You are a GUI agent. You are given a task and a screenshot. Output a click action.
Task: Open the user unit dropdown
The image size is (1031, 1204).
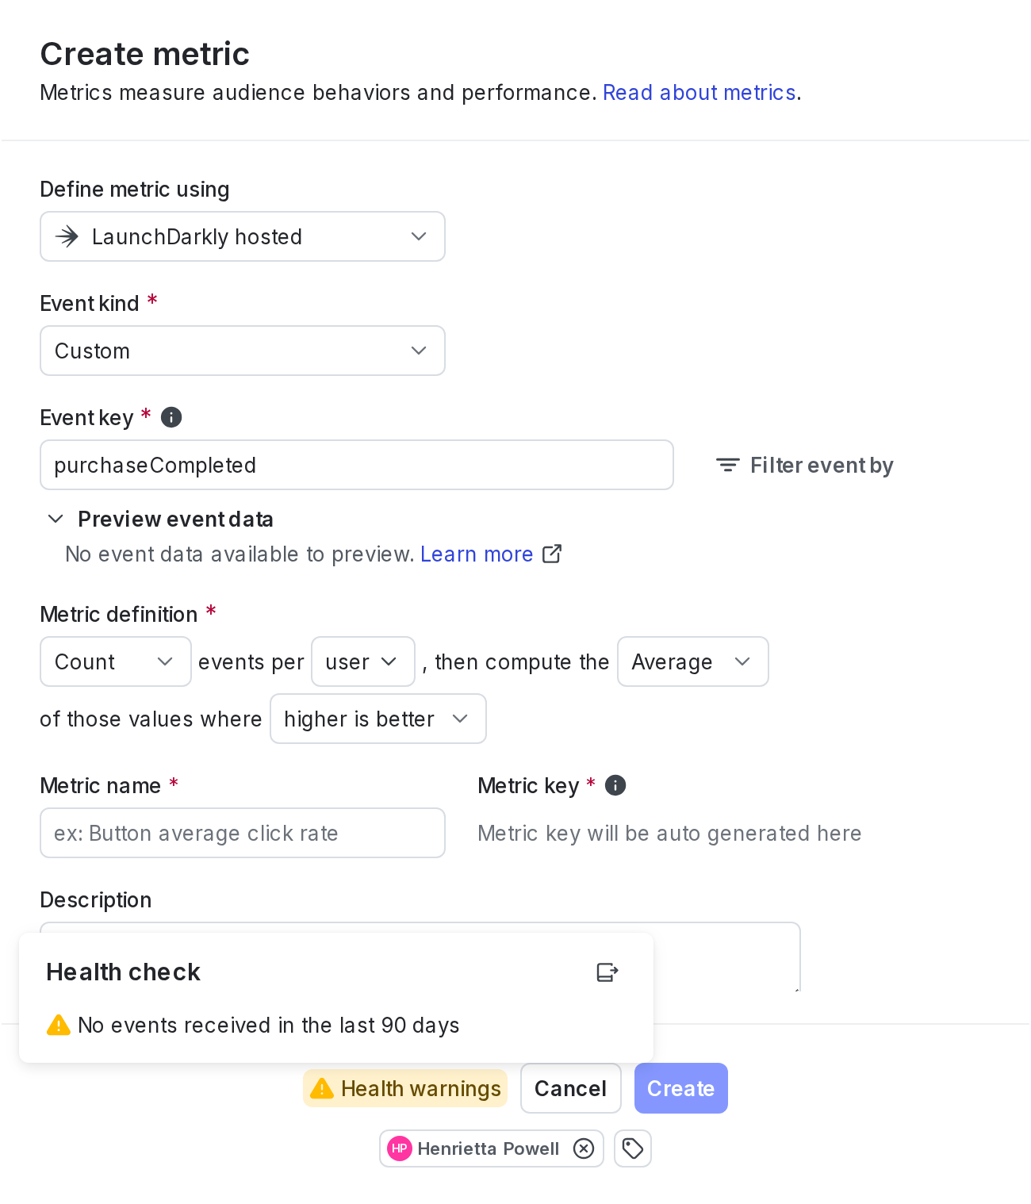coord(363,661)
